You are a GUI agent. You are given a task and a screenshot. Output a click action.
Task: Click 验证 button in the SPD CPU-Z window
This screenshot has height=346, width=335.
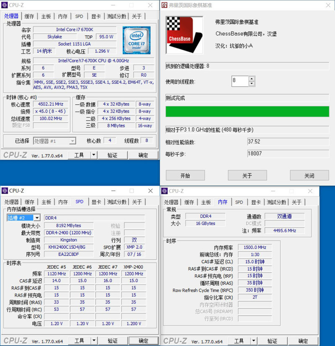point(113,341)
